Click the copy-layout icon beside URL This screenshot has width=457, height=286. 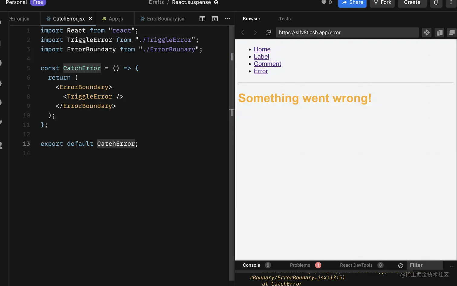pos(439,33)
